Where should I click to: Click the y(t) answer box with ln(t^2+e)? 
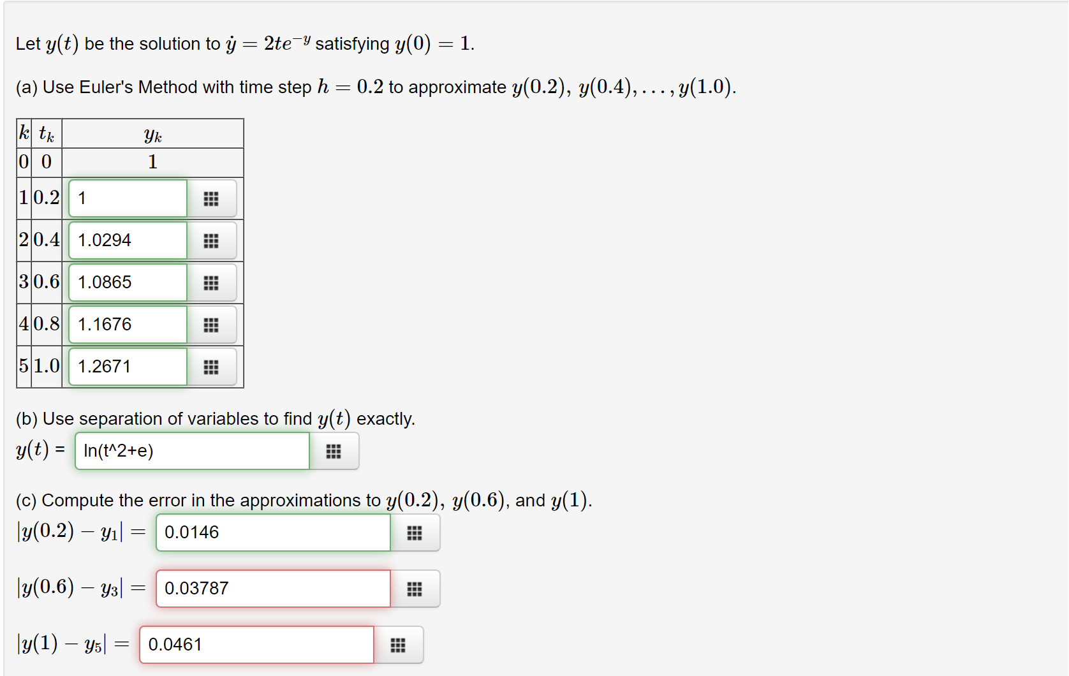[191, 451]
